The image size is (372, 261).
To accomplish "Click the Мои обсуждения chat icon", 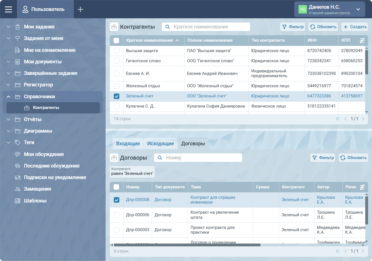I will pos(17,154).
